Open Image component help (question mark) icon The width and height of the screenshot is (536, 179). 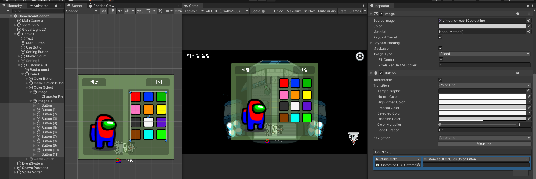click(x=518, y=14)
